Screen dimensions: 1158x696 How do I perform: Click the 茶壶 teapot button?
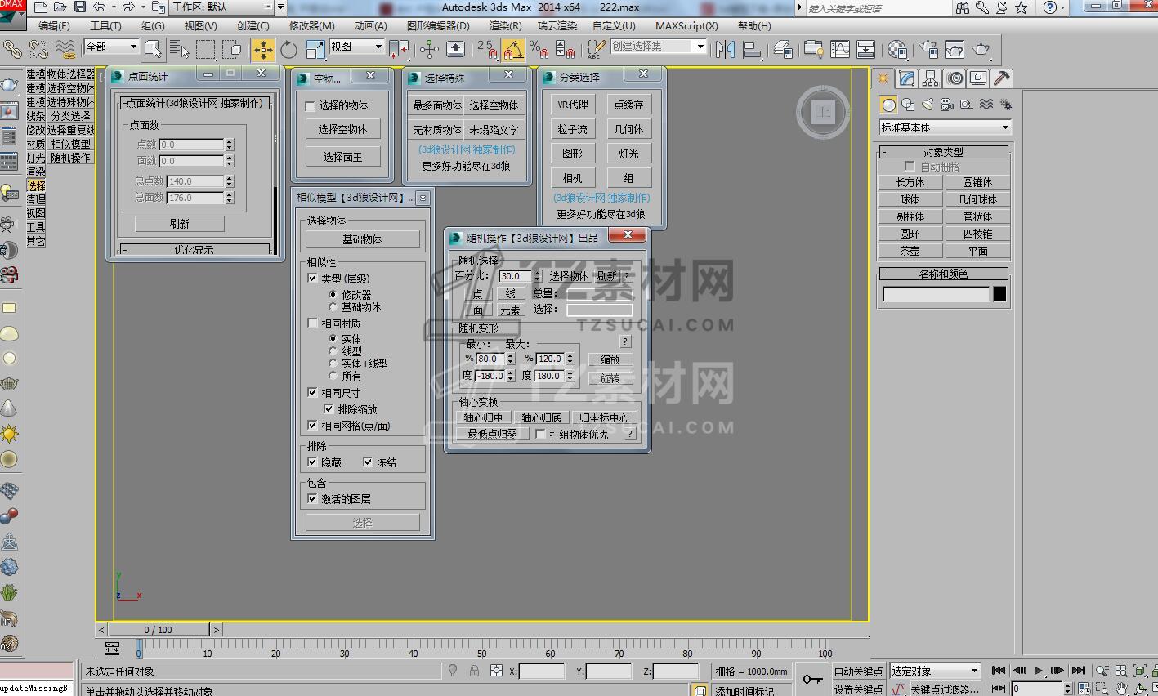point(910,251)
